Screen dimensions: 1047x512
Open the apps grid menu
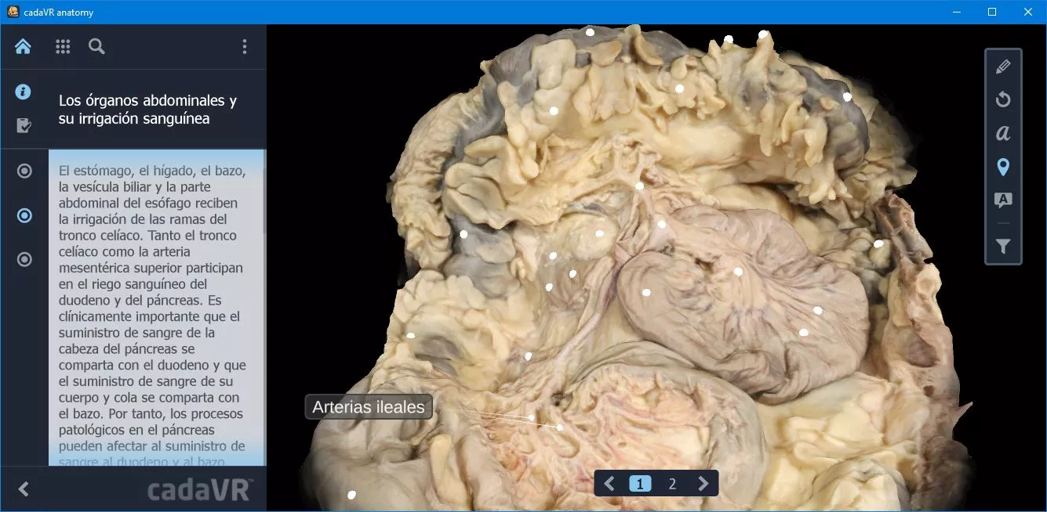point(63,47)
